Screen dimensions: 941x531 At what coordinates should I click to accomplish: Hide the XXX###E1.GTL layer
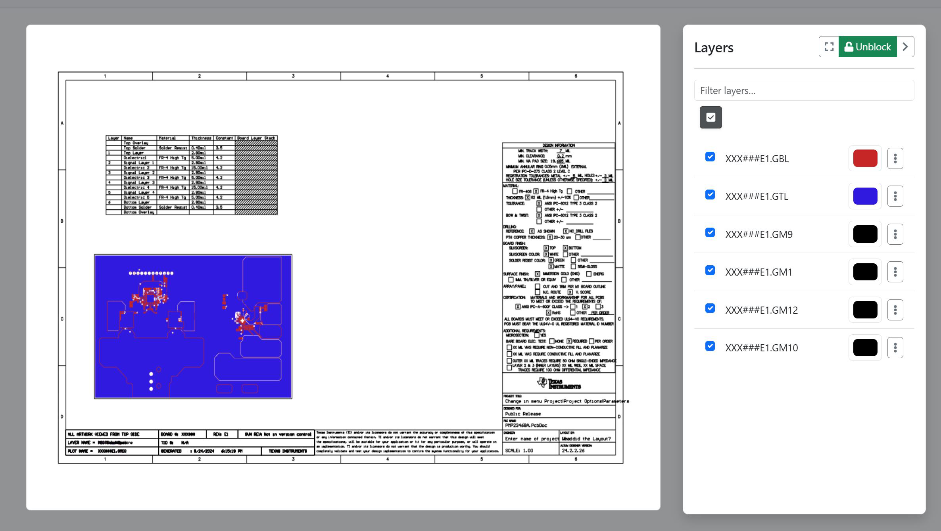(x=710, y=195)
